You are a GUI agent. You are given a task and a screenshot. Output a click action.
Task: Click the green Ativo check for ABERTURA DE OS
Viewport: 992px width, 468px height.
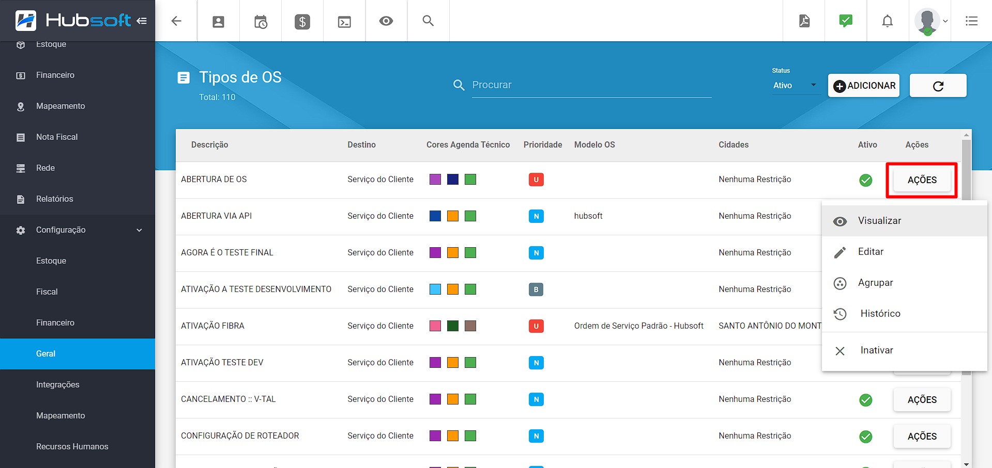tap(866, 180)
